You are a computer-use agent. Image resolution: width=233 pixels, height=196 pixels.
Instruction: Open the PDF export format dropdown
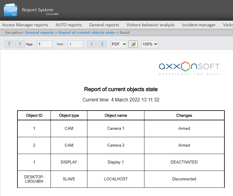click(x=119, y=44)
